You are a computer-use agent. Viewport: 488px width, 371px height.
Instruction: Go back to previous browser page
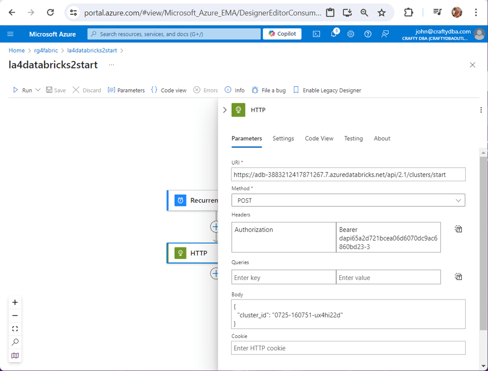click(12, 13)
